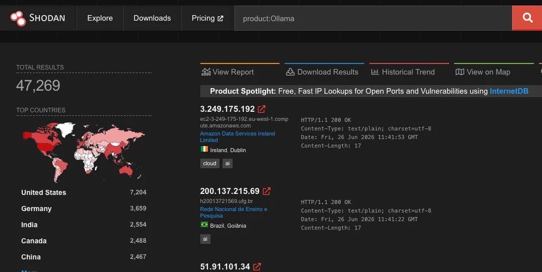Viewport: 542px width, 272px height.
Task: Open the Pricing page
Action: tap(207, 18)
